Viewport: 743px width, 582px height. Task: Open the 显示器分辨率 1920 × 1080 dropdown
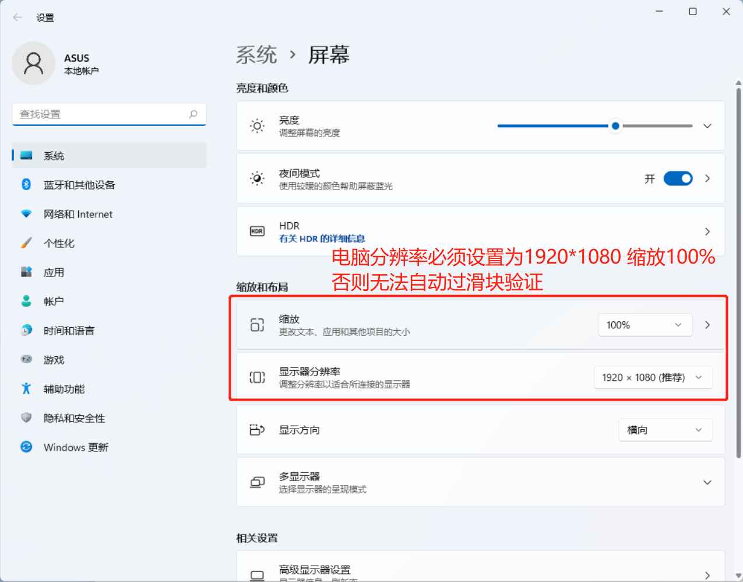pyautogui.click(x=653, y=377)
